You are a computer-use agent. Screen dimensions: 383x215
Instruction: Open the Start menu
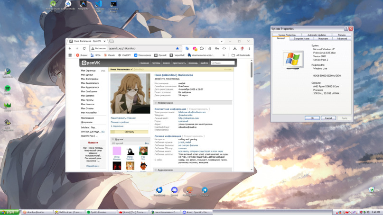(9, 212)
